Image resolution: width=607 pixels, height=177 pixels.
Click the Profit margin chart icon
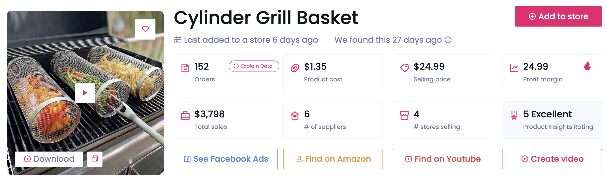[x=514, y=68]
